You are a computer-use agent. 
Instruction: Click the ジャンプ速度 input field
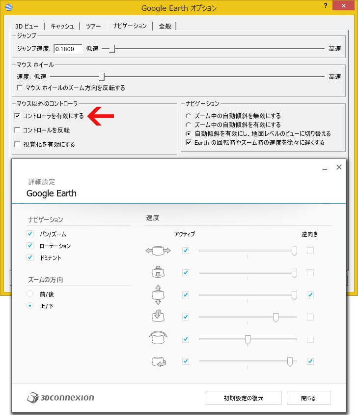point(68,49)
